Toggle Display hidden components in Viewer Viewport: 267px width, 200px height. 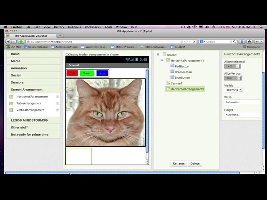click(x=67, y=55)
